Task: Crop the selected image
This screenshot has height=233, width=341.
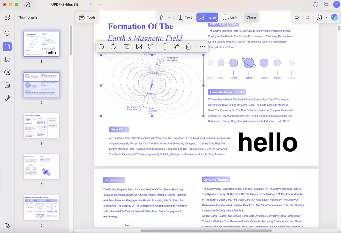Action: coord(127,47)
